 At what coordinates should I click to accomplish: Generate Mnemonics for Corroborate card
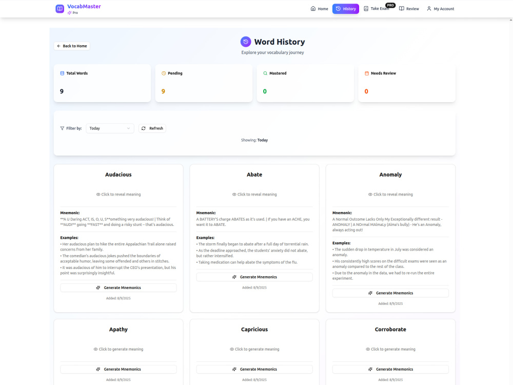[390, 369]
